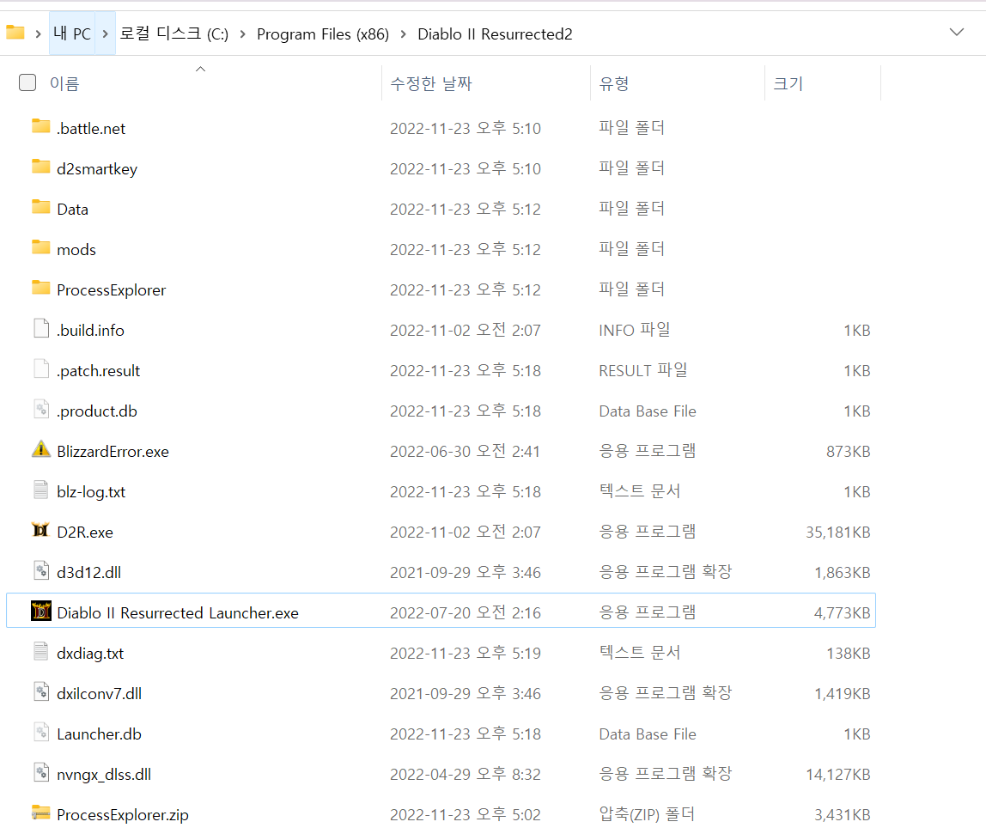Viewport: 986px width, 834px height.
Task: Sort by 유형 column header
Action: 614,83
